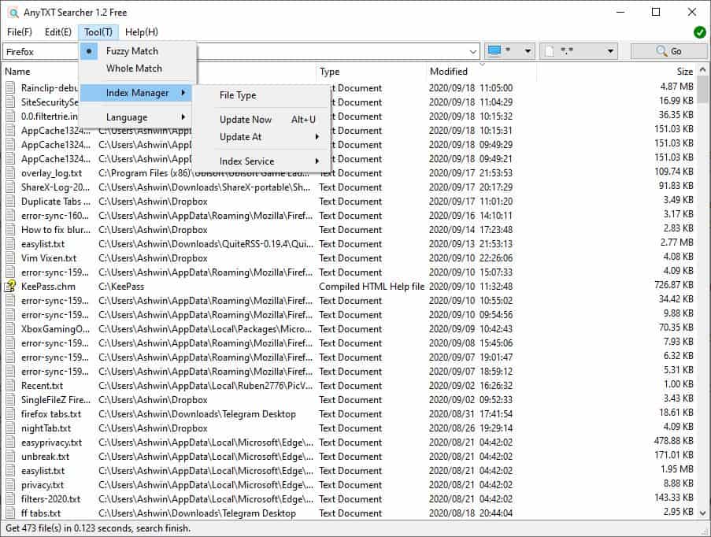The width and height of the screenshot is (711, 537).
Task: Click status bar text Get 473 file(s)
Action: 98,528
